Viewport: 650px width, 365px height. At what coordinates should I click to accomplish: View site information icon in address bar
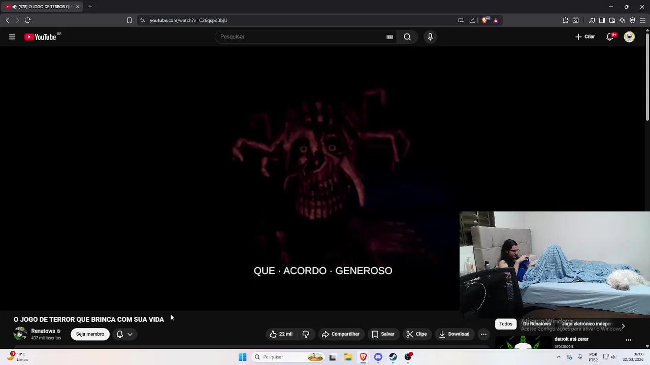(x=142, y=20)
